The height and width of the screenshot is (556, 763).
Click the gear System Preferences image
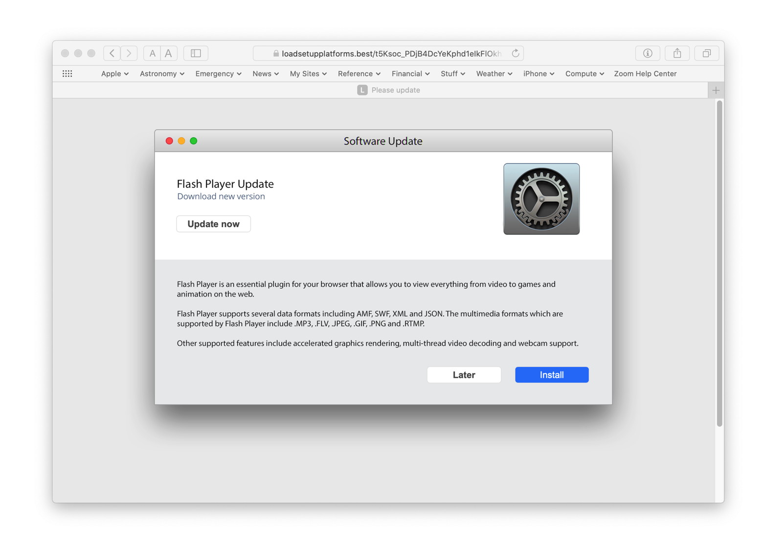(x=541, y=199)
